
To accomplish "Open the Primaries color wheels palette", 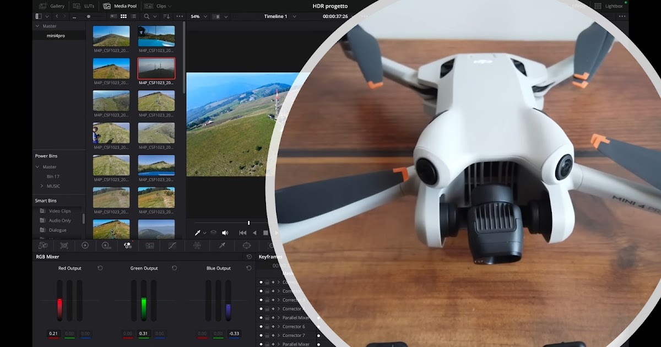I will point(85,246).
